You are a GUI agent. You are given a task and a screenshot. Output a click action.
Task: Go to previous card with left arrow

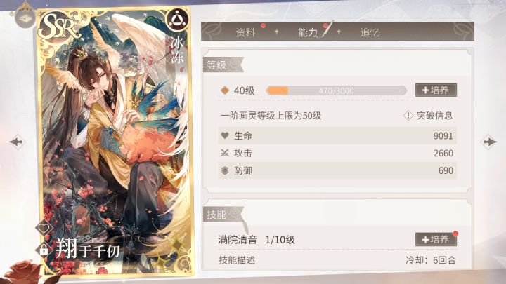pos(17,142)
